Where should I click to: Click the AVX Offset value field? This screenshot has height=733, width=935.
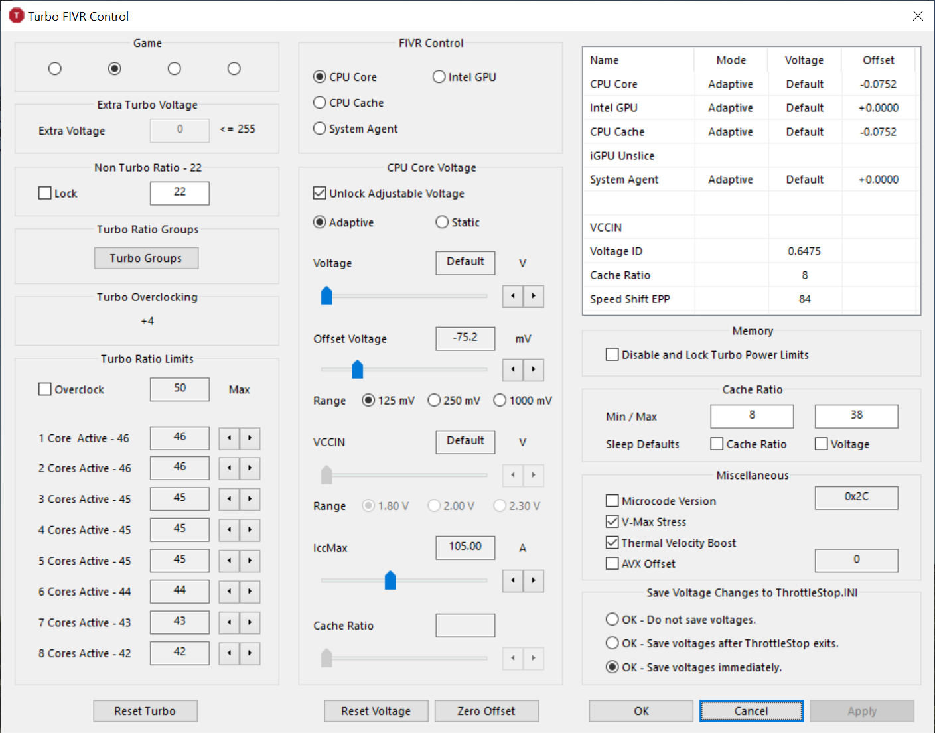point(857,561)
